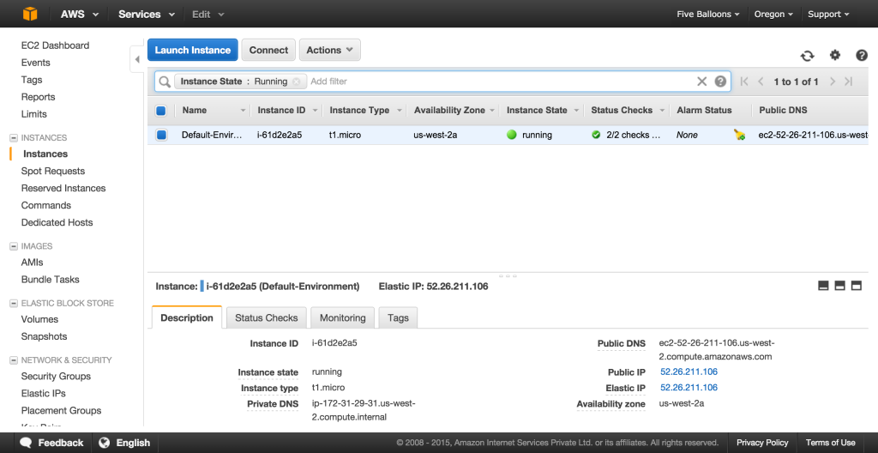This screenshot has width=878, height=453.
Task: Open the Five Balloons account menu
Action: click(x=707, y=14)
